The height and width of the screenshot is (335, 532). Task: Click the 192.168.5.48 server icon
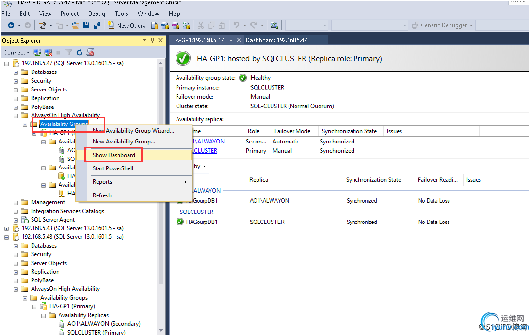(16, 237)
